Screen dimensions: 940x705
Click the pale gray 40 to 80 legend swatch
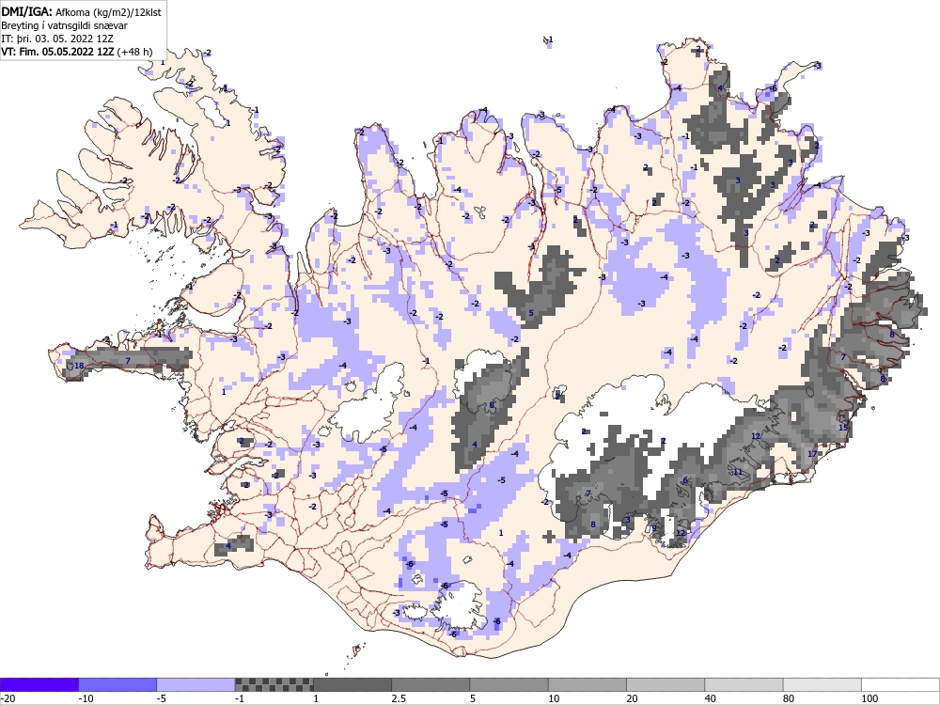(x=744, y=684)
